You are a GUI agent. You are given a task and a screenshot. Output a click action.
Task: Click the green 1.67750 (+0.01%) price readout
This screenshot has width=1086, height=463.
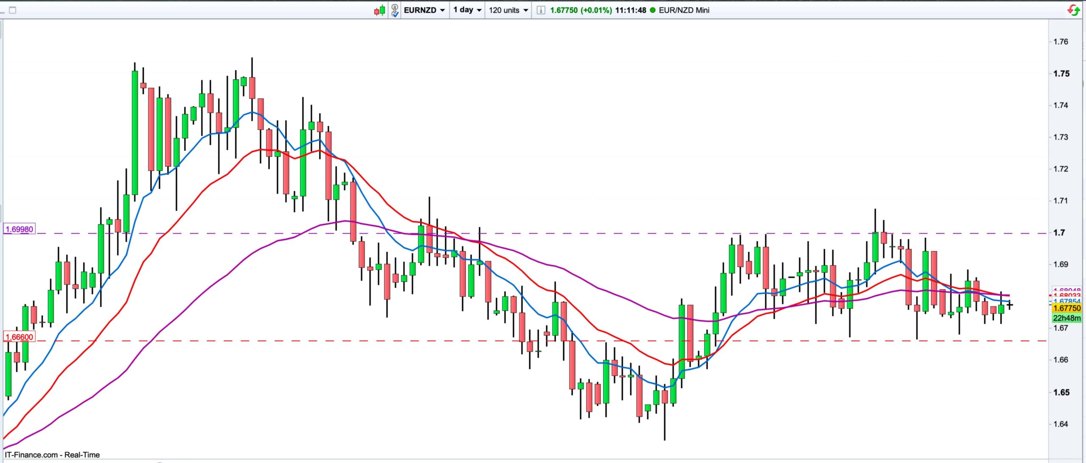pos(581,10)
